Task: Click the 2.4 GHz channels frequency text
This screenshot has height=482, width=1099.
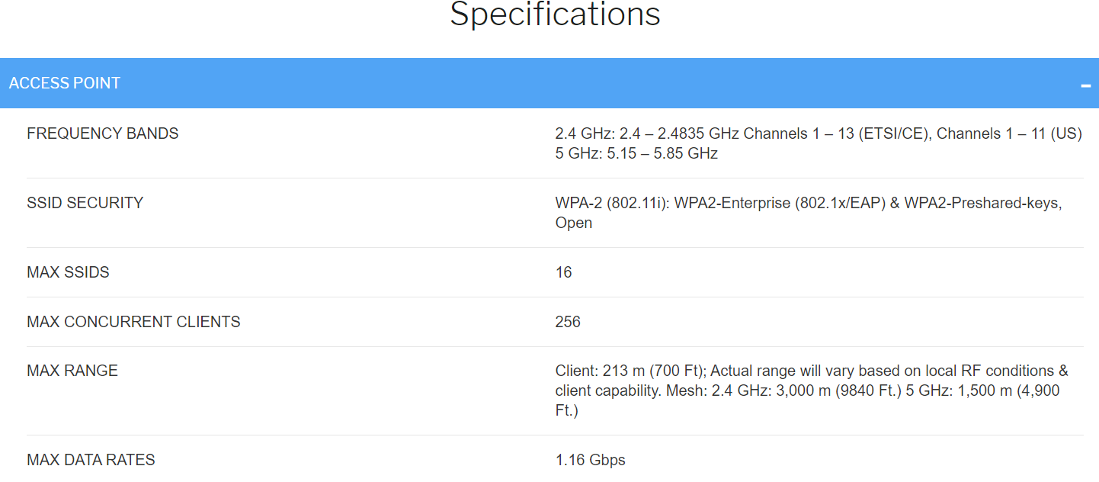Action: click(819, 133)
